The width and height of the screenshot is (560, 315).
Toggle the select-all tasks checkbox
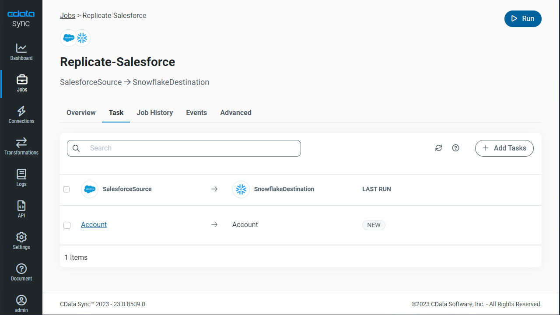(x=66, y=189)
